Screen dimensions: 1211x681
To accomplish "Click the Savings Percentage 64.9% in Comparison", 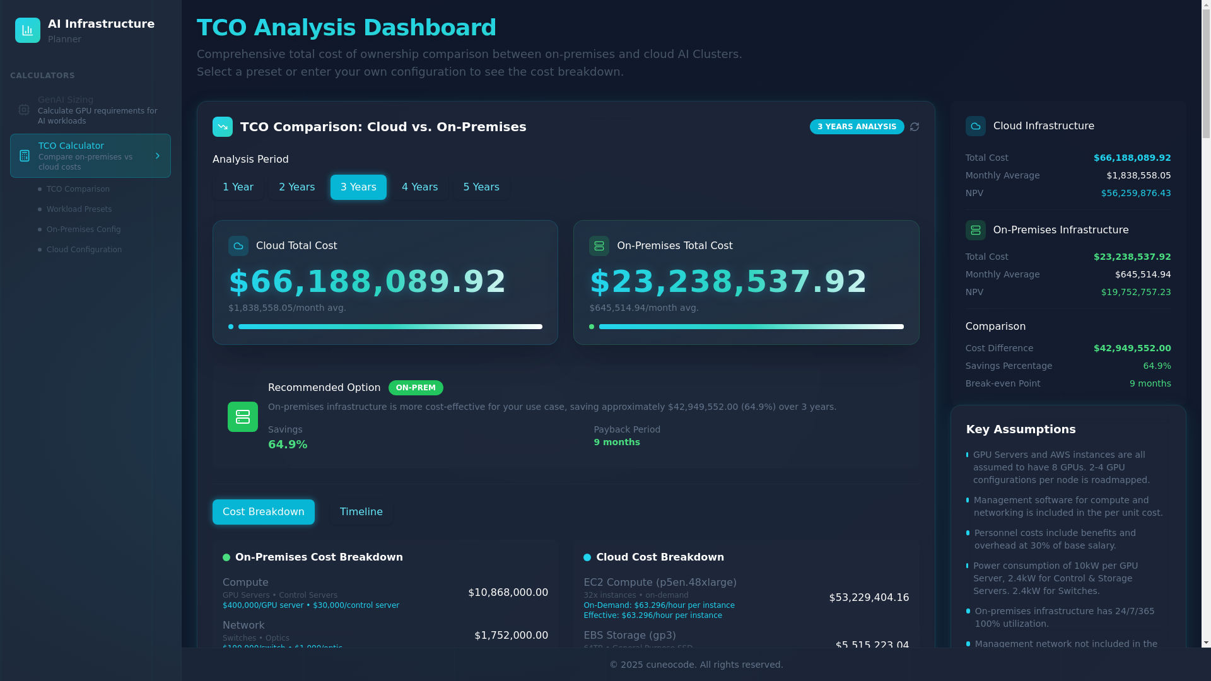I will click(1157, 366).
